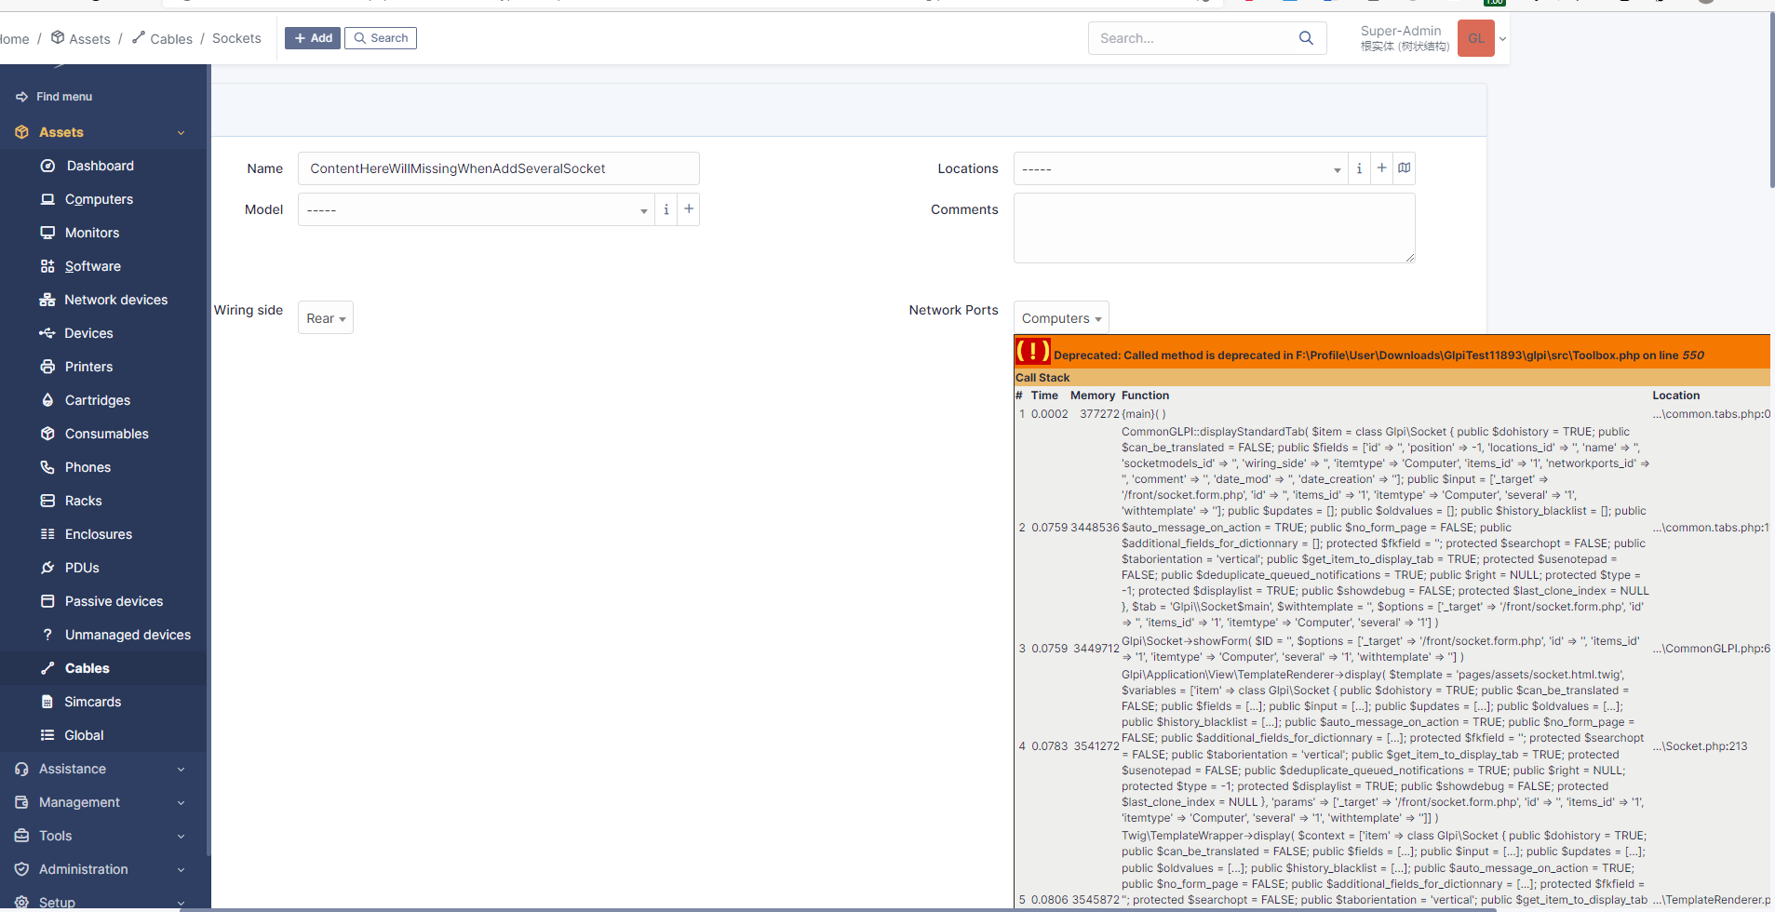Screen dimensions: 1775x912
Task: Click the Call Stack heading
Action: coord(1042,378)
